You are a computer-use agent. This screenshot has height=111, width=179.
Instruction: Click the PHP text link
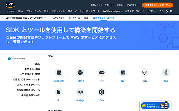pyautogui.click(x=102, y=81)
